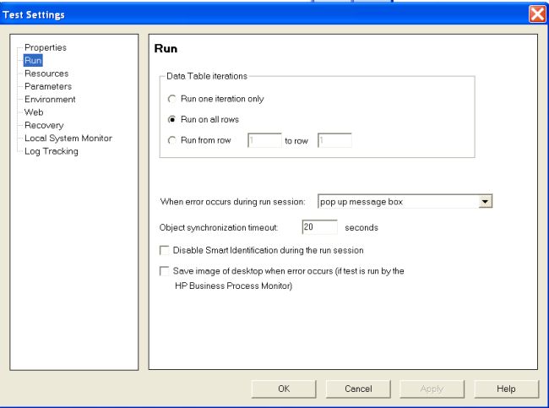Close the Test Settings dialog

(537, 14)
